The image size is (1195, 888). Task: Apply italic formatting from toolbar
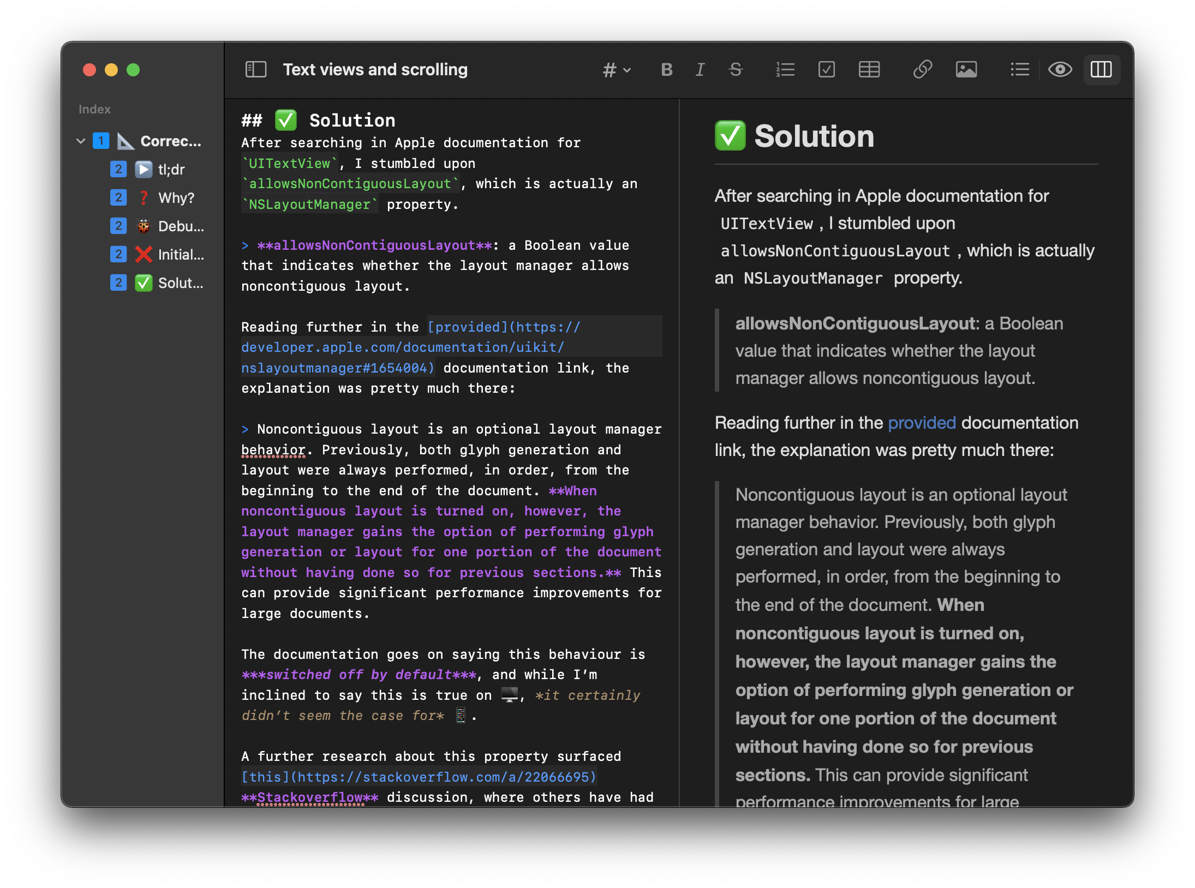click(700, 69)
